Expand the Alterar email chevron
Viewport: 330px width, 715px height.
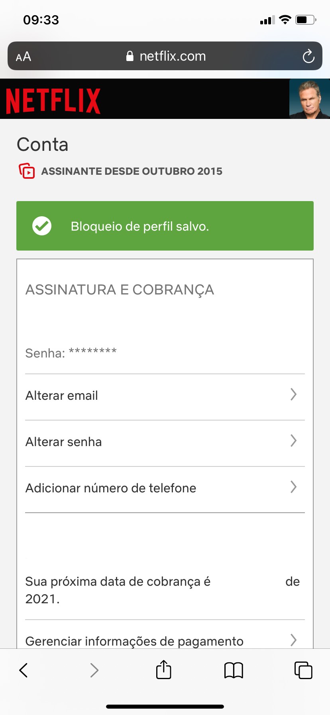click(294, 395)
